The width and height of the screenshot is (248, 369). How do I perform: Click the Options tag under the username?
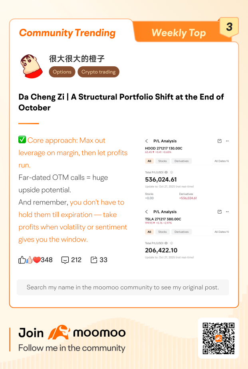click(62, 72)
